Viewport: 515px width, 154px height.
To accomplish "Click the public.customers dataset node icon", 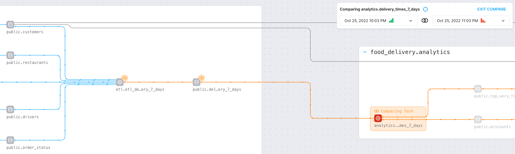I will click(x=10, y=25).
